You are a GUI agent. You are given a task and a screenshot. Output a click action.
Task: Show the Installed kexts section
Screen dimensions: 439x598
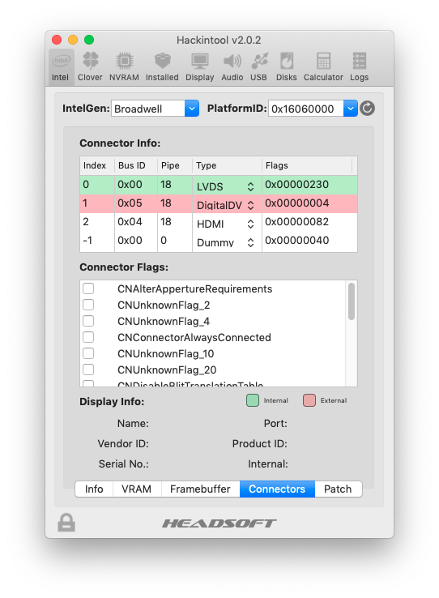point(162,67)
